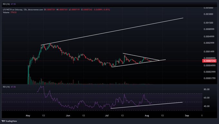Click the open value O0.00007301
The width and height of the screenshot is (219, 124).
(50, 10)
